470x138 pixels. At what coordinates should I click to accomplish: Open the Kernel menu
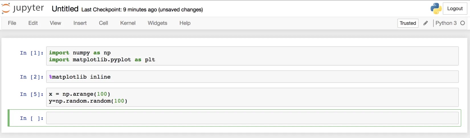128,23
